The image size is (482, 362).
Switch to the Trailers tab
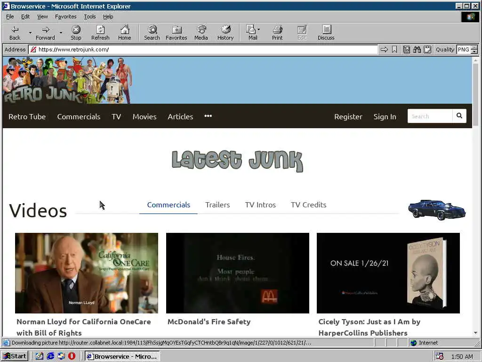click(217, 205)
